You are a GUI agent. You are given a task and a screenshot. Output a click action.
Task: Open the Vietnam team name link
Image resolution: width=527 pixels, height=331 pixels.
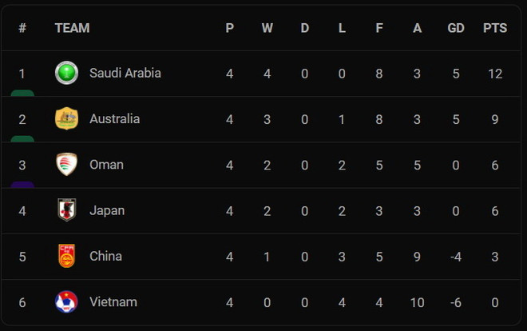[113, 301]
